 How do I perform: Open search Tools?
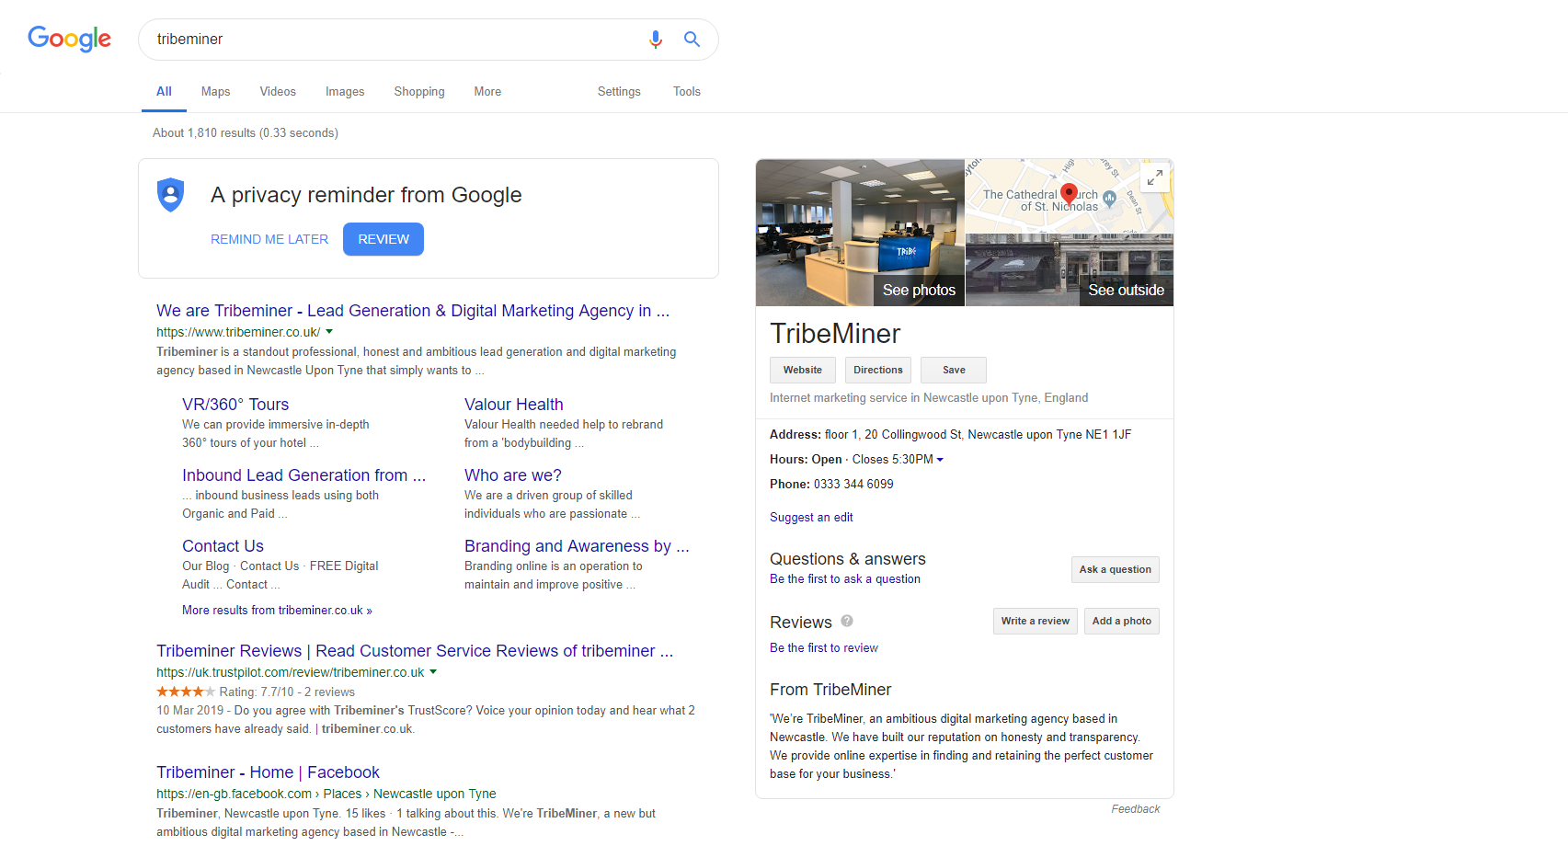coord(687,92)
